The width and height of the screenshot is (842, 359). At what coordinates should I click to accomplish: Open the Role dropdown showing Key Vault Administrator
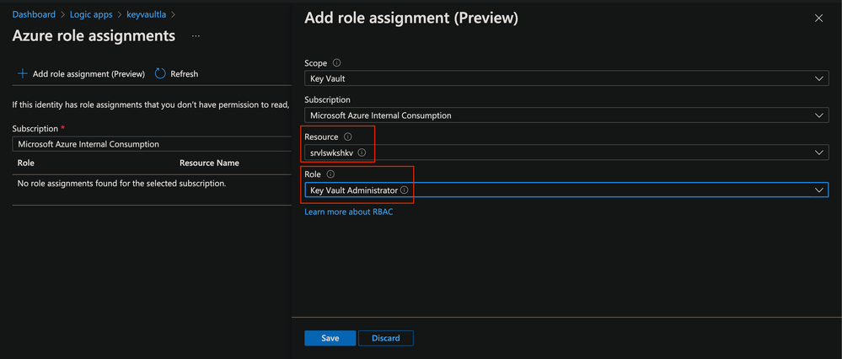[566, 190]
